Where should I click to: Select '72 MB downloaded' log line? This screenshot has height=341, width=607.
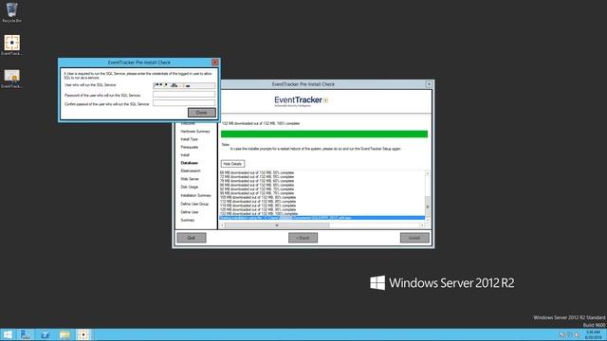(257, 177)
